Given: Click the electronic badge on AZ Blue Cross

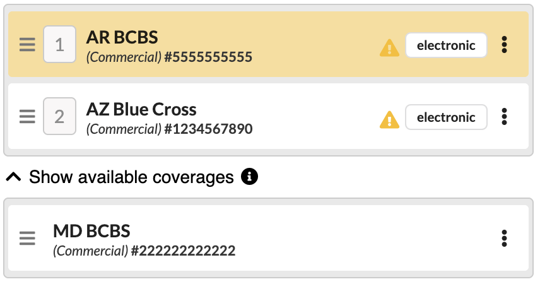Looking at the screenshot, I should [446, 117].
